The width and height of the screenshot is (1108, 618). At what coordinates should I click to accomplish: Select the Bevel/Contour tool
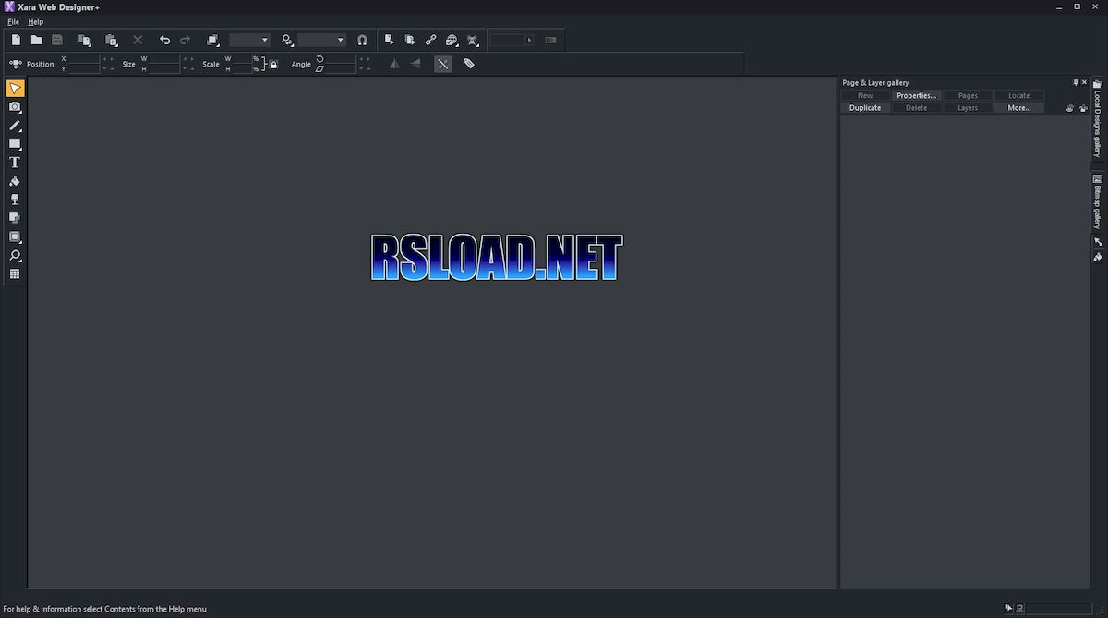pyautogui.click(x=15, y=236)
